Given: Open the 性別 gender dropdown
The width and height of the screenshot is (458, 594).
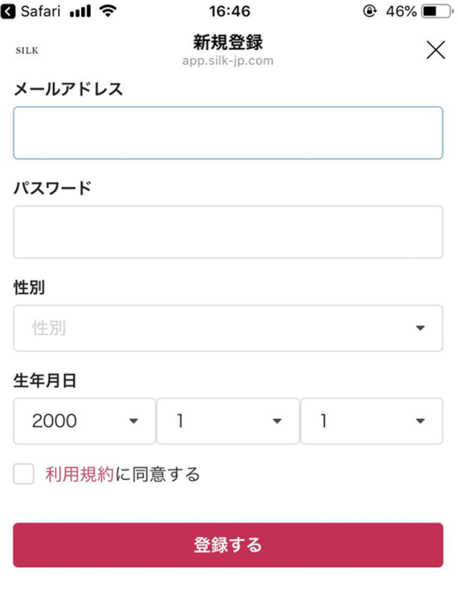Looking at the screenshot, I should [228, 328].
